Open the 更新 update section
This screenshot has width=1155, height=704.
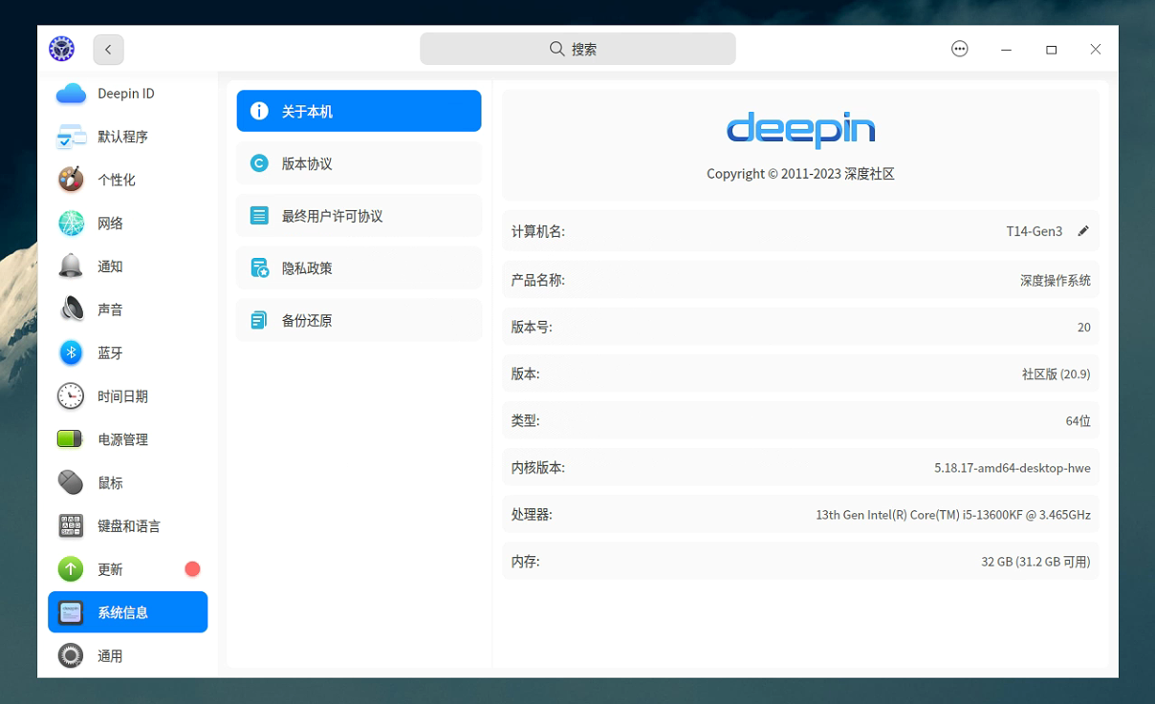click(127, 569)
